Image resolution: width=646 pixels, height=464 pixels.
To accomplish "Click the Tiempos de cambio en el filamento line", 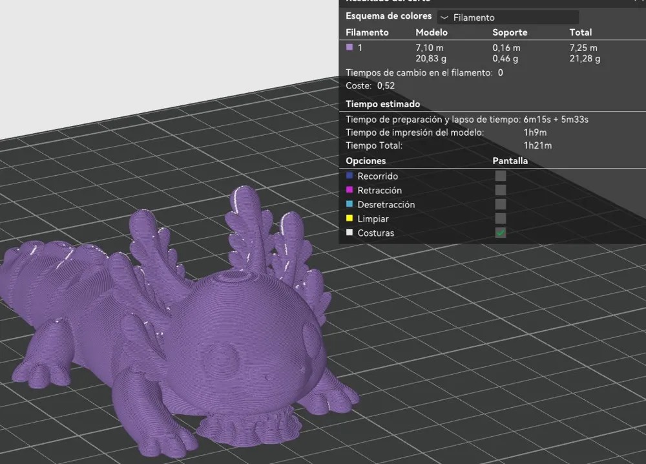I will [x=424, y=72].
